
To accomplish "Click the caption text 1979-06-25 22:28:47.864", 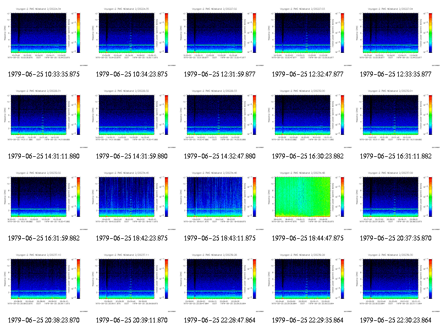I will tap(219, 320).
